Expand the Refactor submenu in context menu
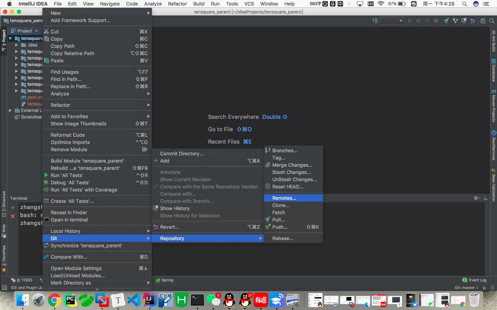 [x=97, y=105]
